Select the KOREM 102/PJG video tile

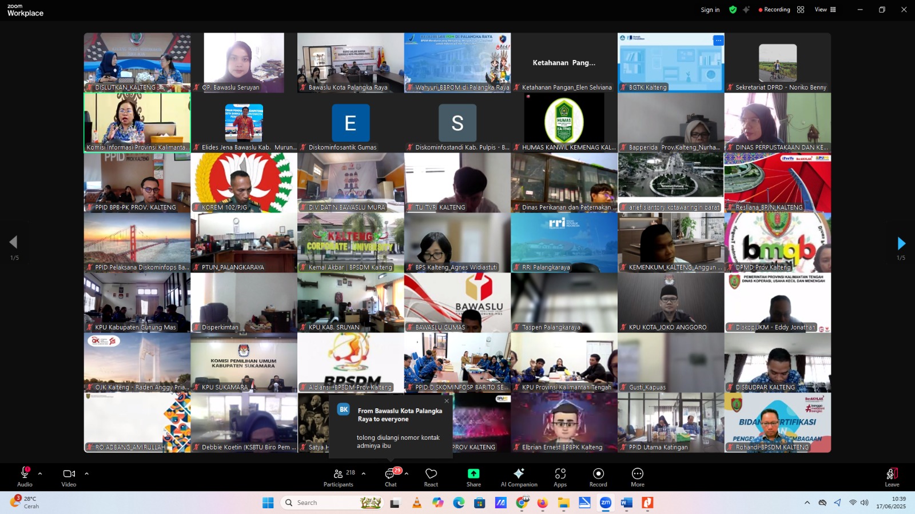click(244, 183)
